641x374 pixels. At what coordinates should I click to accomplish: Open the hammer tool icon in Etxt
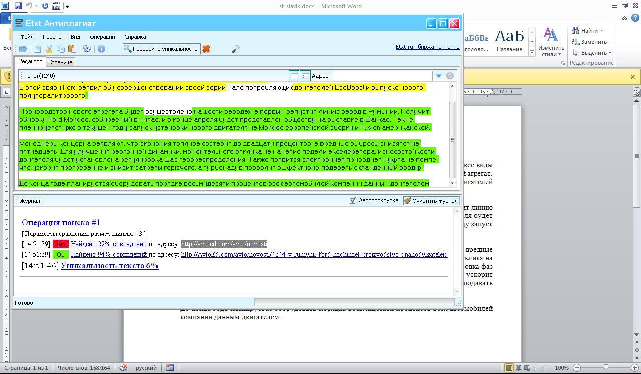236,49
